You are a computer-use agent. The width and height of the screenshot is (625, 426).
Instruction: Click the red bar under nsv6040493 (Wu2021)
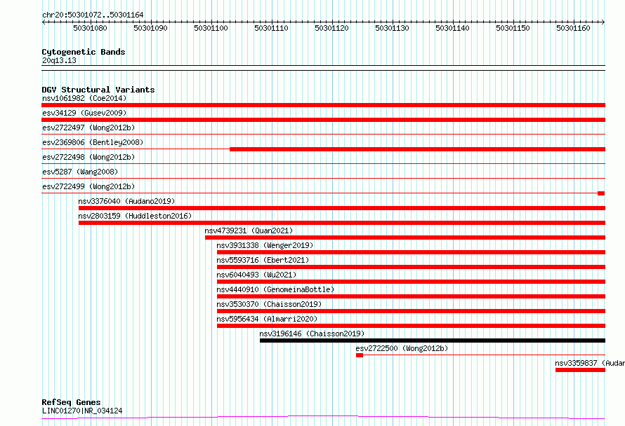tap(412, 282)
